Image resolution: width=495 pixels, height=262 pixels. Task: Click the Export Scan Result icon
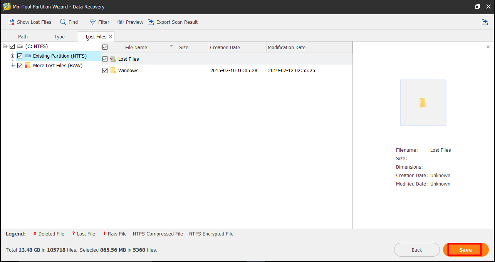pos(151,22)
